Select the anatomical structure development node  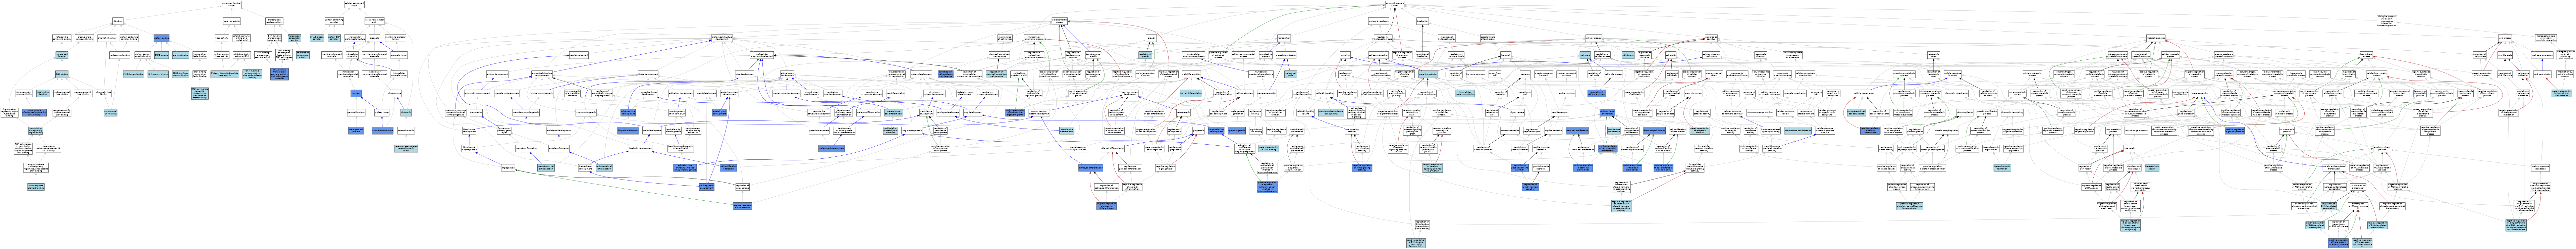click(x=722, y=38)
